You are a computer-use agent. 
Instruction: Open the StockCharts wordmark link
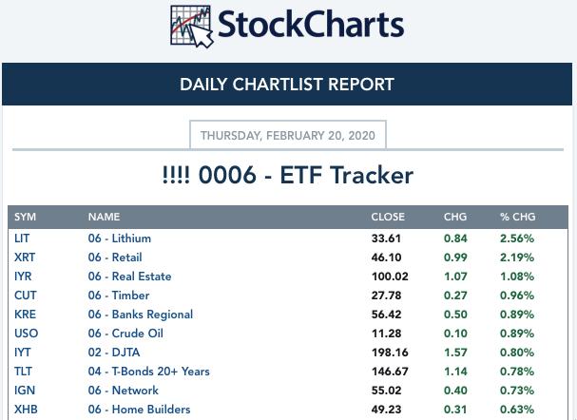coord(311,25)
